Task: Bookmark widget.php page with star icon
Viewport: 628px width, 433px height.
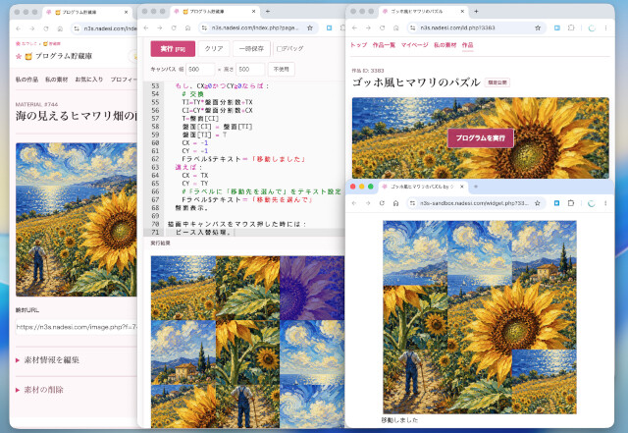Action: (538, 203)
